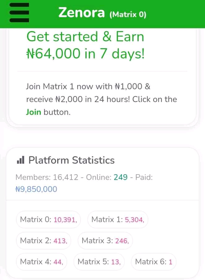Click the (Matrix 0) header label
205x280 pixels.
(x=128, y=14)
